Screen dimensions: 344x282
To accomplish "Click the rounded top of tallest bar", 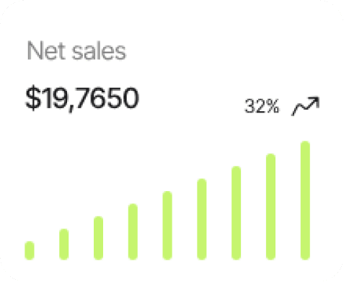I will click(x=305, y=145).
